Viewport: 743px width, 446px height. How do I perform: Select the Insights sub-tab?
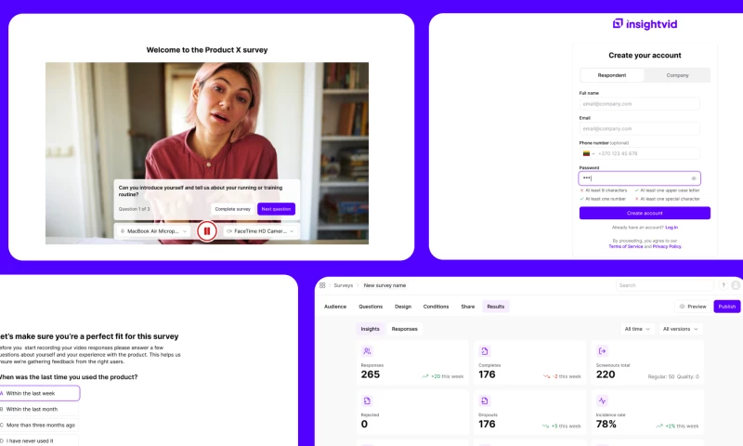370,329
